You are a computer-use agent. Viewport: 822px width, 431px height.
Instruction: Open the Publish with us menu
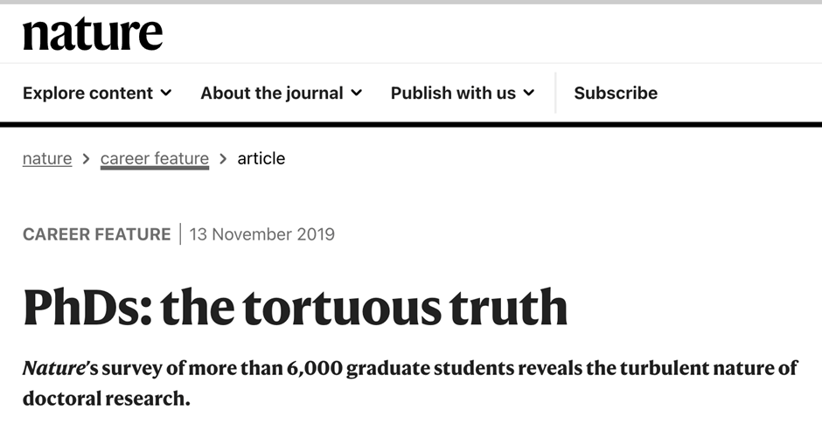(x=463, y=93)
